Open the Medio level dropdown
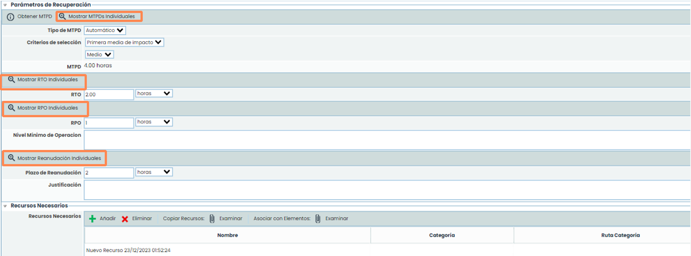 point(99,55)
